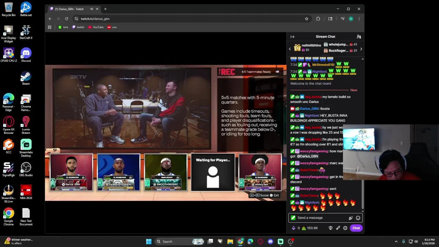The image size is (439, 247).
Task: Open the mod view sword icon
Action: [338, 228]
